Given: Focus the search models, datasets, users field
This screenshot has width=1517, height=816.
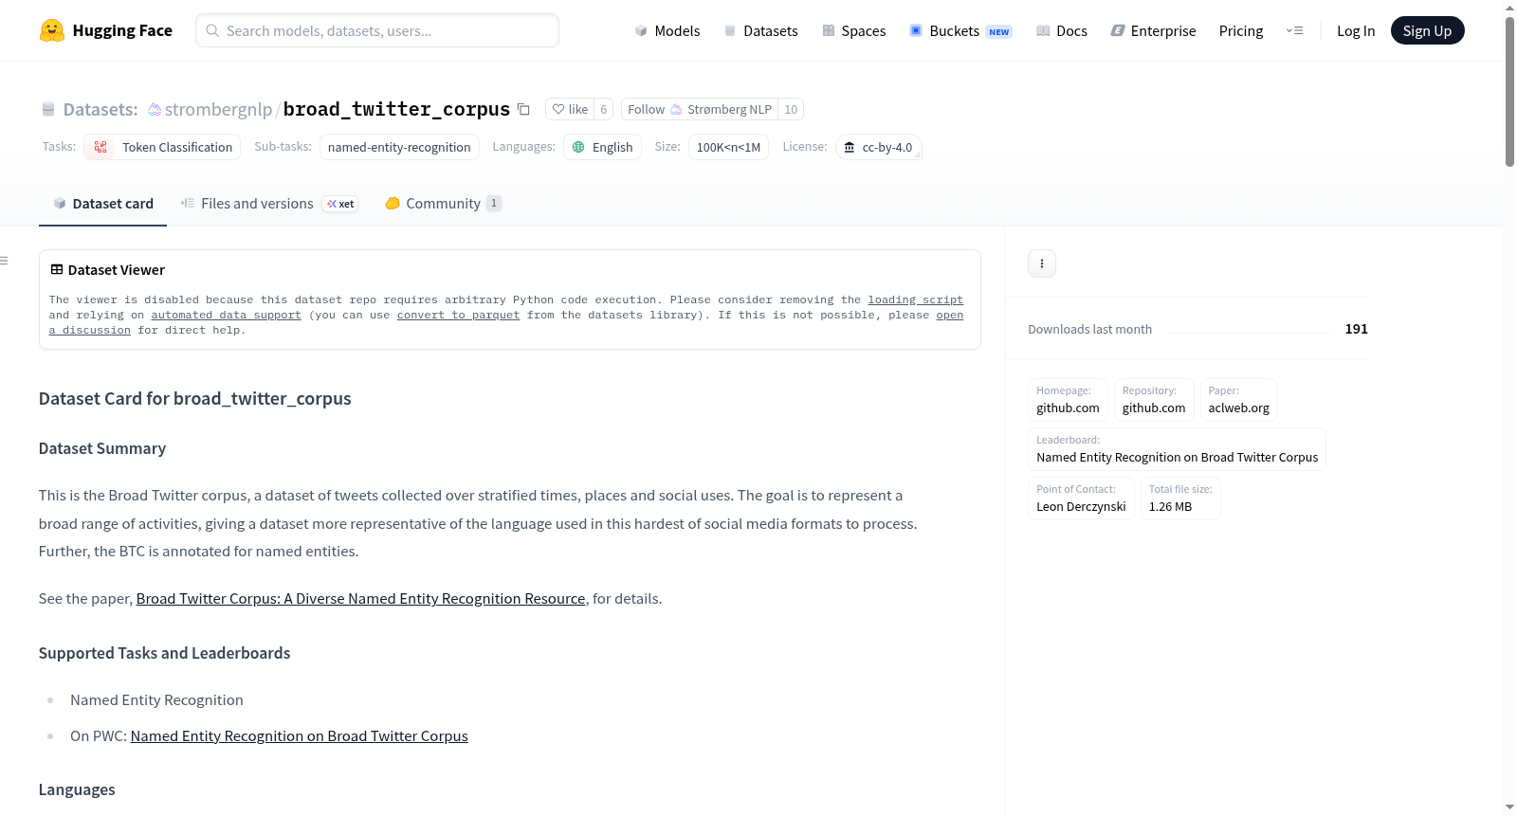Looking at the screenshot, I should (377, 30).
